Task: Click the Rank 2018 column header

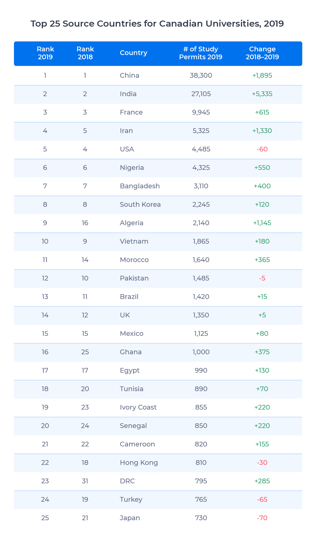Action: (85, 53)
